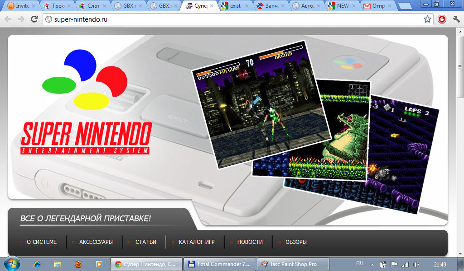
Task: Open the media player taskbar icon
Action: pos(99,264)
